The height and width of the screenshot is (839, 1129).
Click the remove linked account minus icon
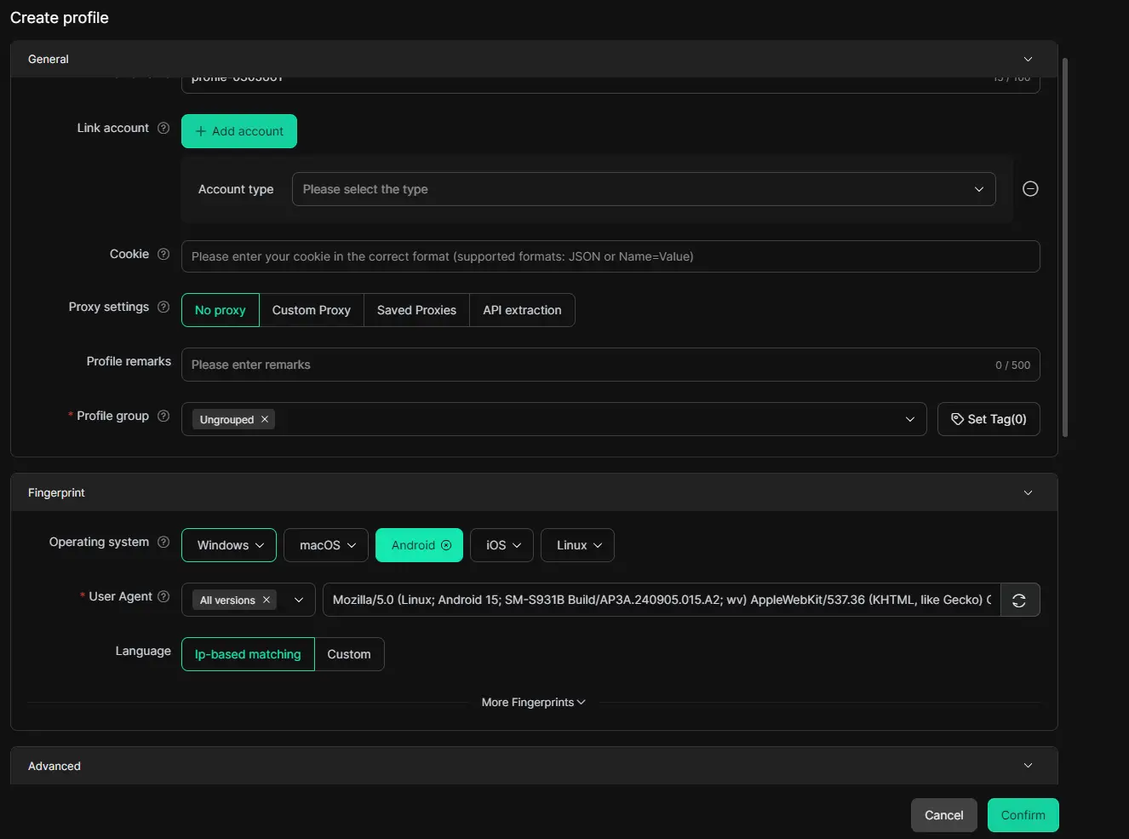(1030, 189)
